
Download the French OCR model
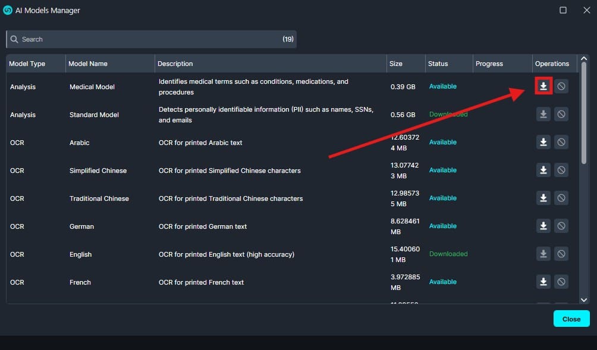click(x=543, y=282)
